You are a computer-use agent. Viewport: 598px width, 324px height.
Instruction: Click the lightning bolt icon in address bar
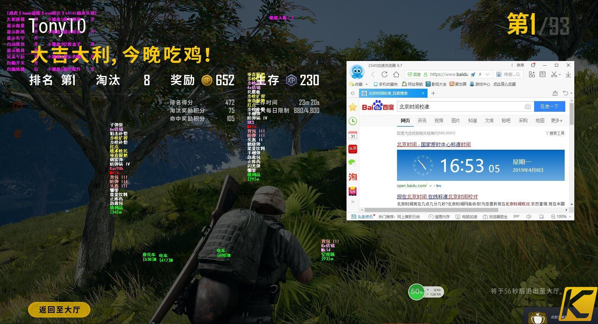(480, 74)
